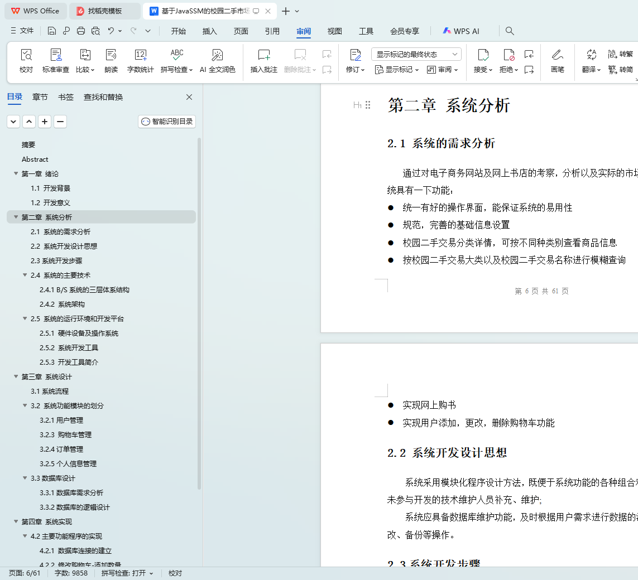Launch AI 全文润色 polishing
The image size is (638, 580).
point(217,61)
